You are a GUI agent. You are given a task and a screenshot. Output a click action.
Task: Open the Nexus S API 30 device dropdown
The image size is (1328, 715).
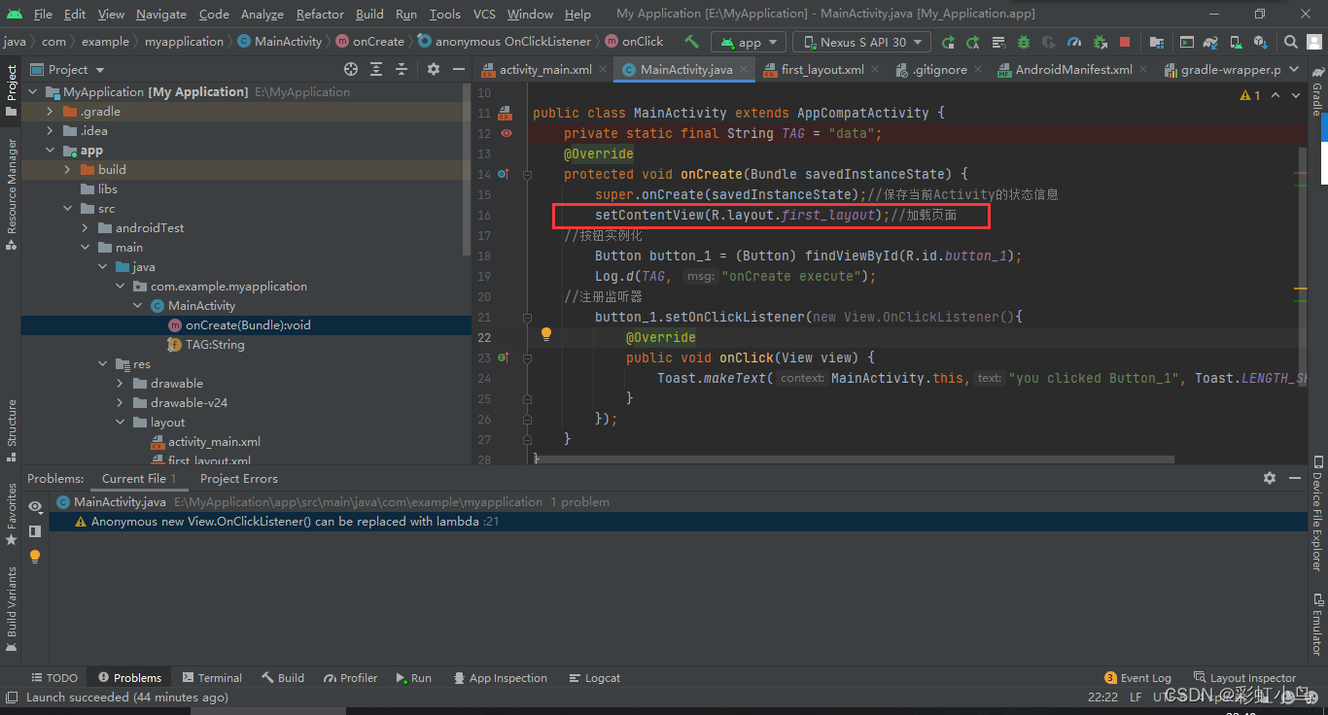(862, 42)
